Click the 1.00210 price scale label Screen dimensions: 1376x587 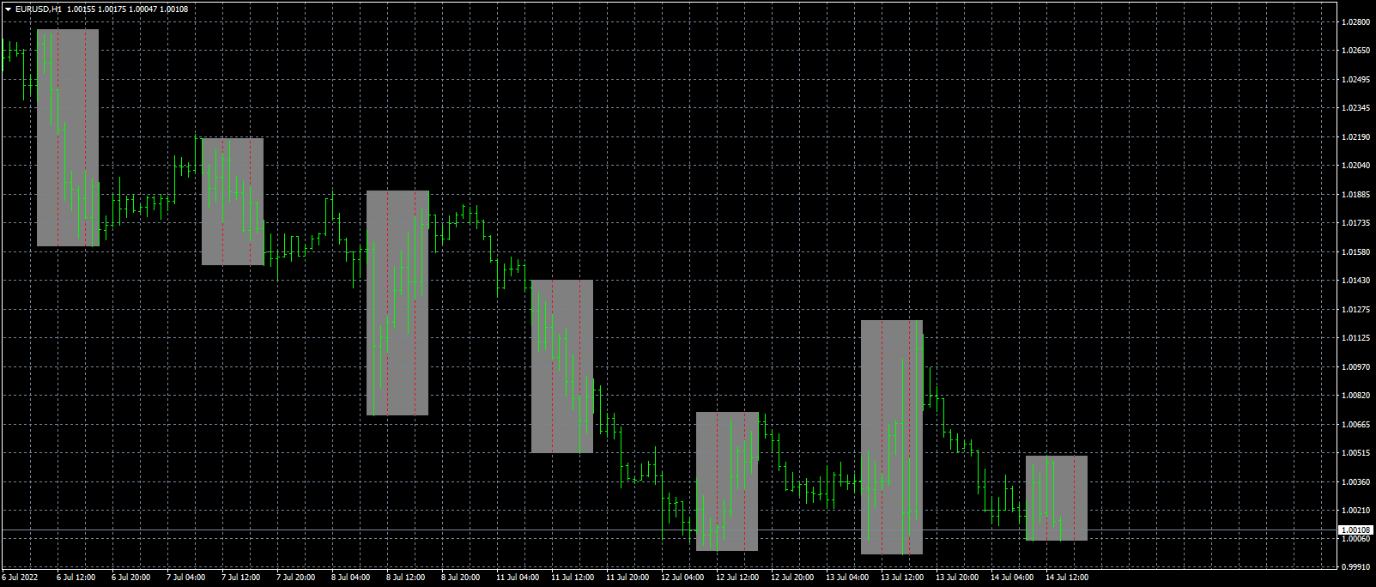(1356, 511)
